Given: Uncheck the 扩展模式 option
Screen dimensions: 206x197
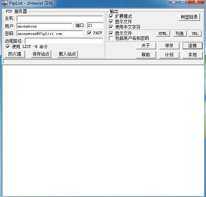Looking at the screenshot, I should [111, 16].
